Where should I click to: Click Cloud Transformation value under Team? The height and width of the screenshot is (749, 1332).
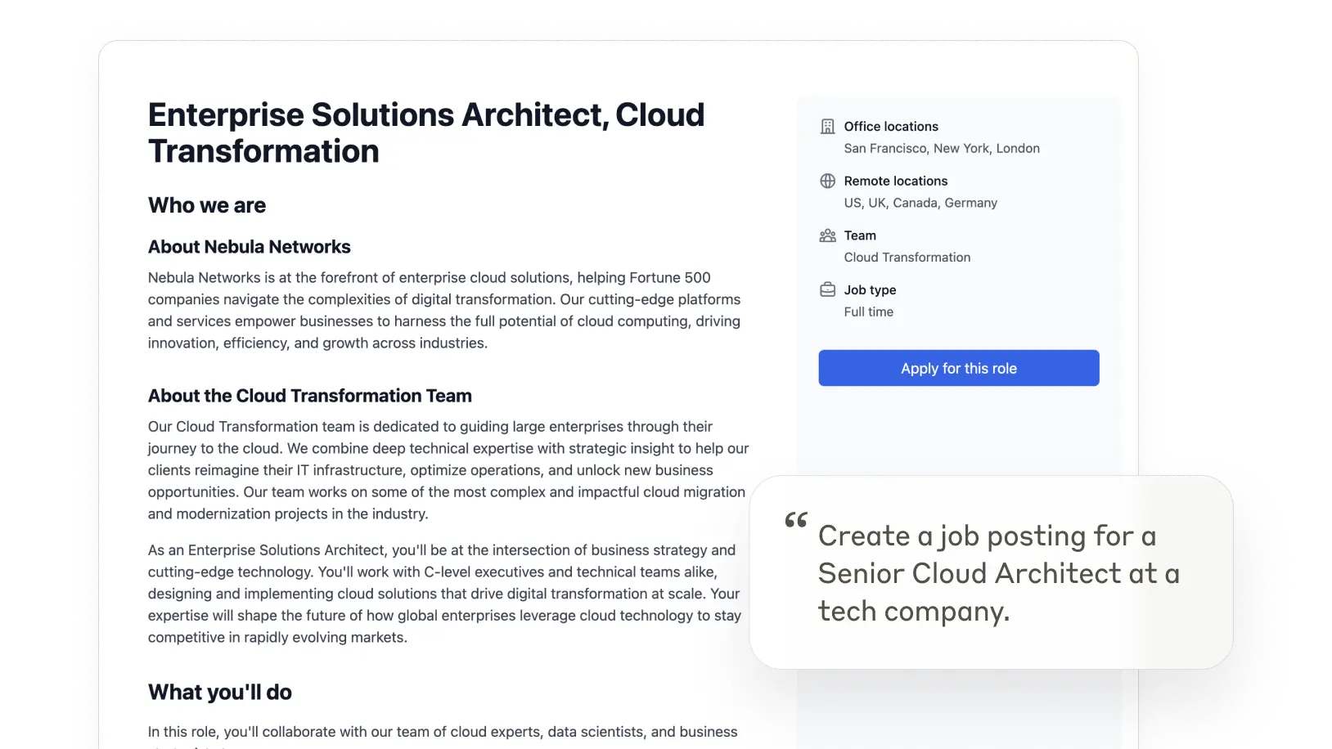click(907, 258)
